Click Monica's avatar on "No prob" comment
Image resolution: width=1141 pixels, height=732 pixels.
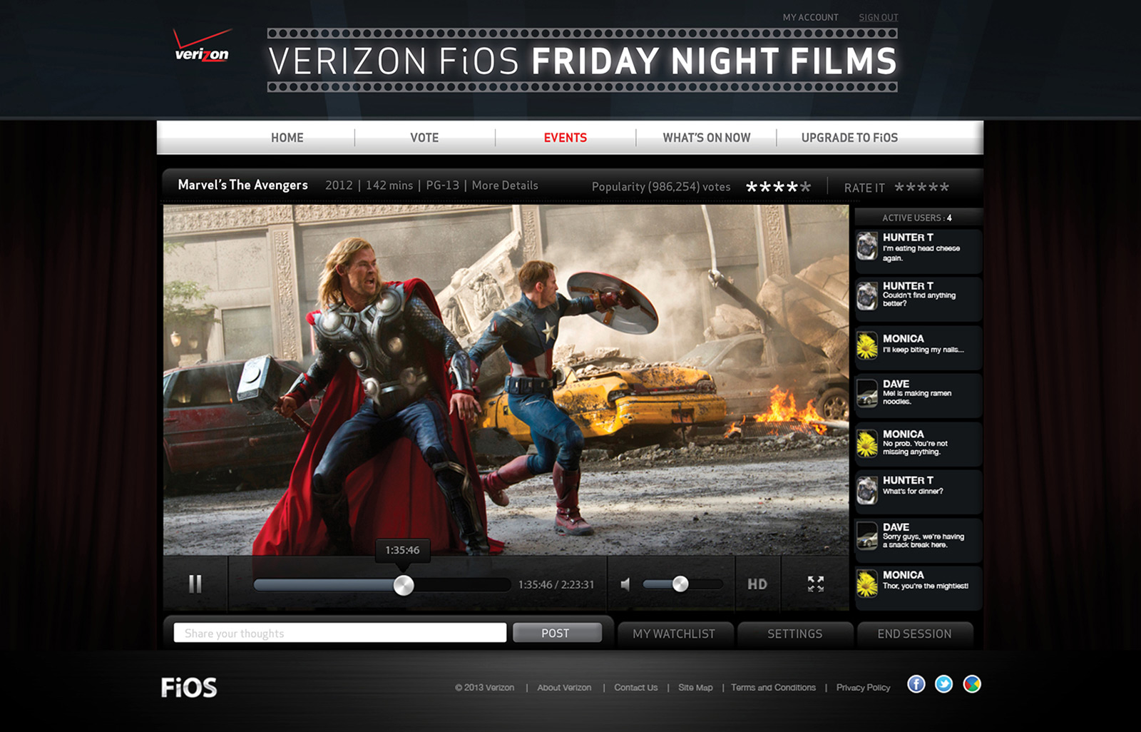tap(867, 443)
